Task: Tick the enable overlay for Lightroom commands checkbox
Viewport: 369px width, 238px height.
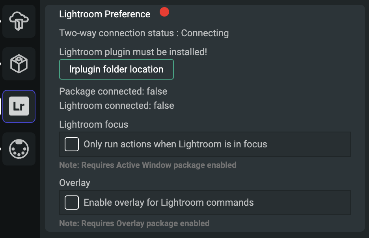Action: 72,203
